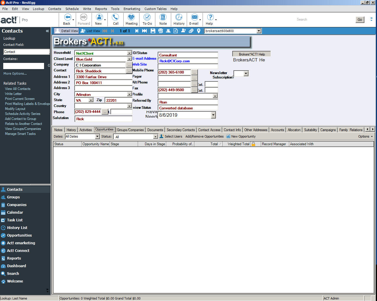Click the Note toolbar icon

(163, 17)
